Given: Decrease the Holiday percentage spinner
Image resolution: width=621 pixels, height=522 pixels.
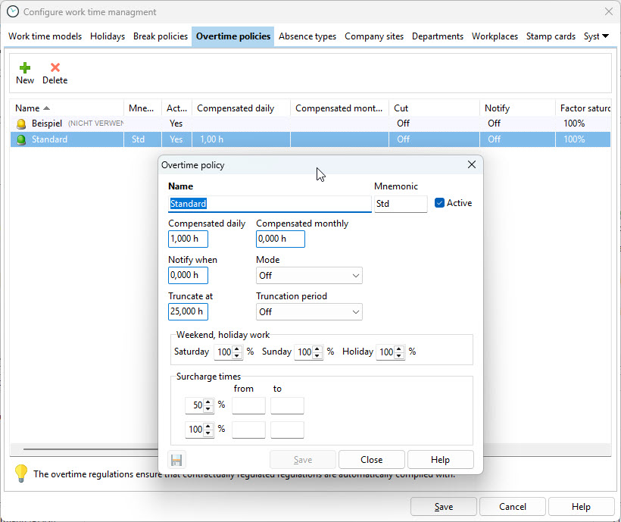Looking at the screenshot, I should click(400, 355).
